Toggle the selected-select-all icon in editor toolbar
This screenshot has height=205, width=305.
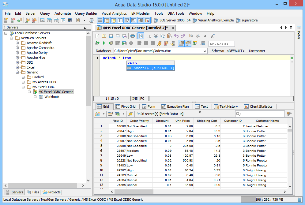pos(149,36)
